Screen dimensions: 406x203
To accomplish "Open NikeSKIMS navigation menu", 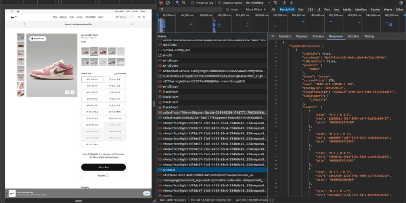I will [90, 17].
